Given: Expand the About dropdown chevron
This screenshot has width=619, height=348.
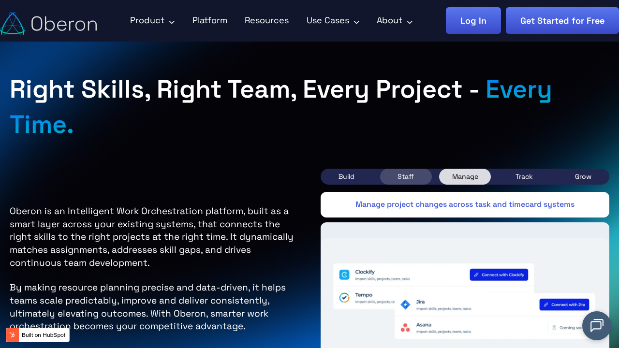Looking at the screenshot, I should [x=410, y=22].
